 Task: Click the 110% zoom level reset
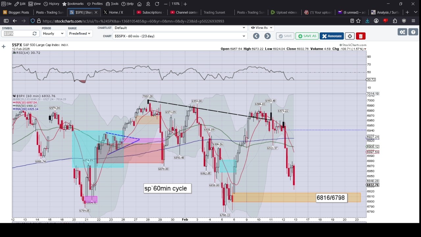[x=175, y=4]
